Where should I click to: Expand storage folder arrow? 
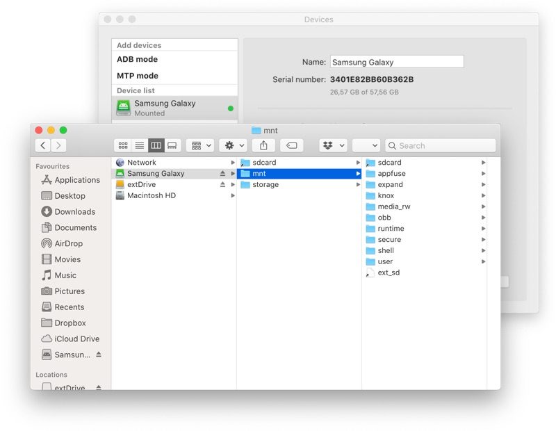(358, 184)
